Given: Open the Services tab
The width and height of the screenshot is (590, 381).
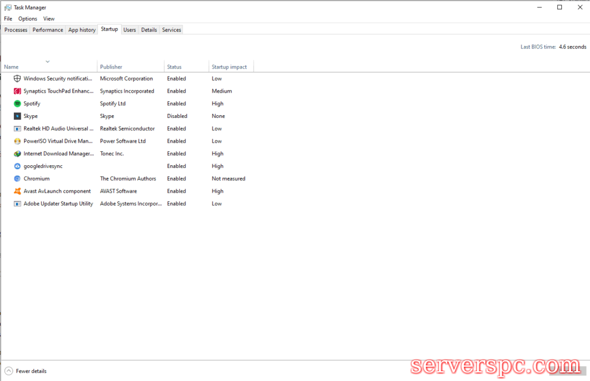Looking at the screenshot, I should tap(171, 30).
